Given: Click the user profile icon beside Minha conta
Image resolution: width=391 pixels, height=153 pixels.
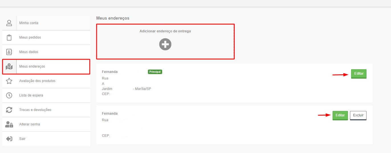Looking at the screenshot, I should [9, 23].
